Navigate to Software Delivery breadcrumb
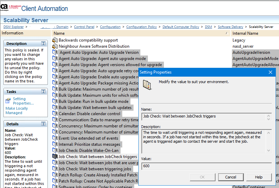Screen dimensions: 279x188 (231, 27)
